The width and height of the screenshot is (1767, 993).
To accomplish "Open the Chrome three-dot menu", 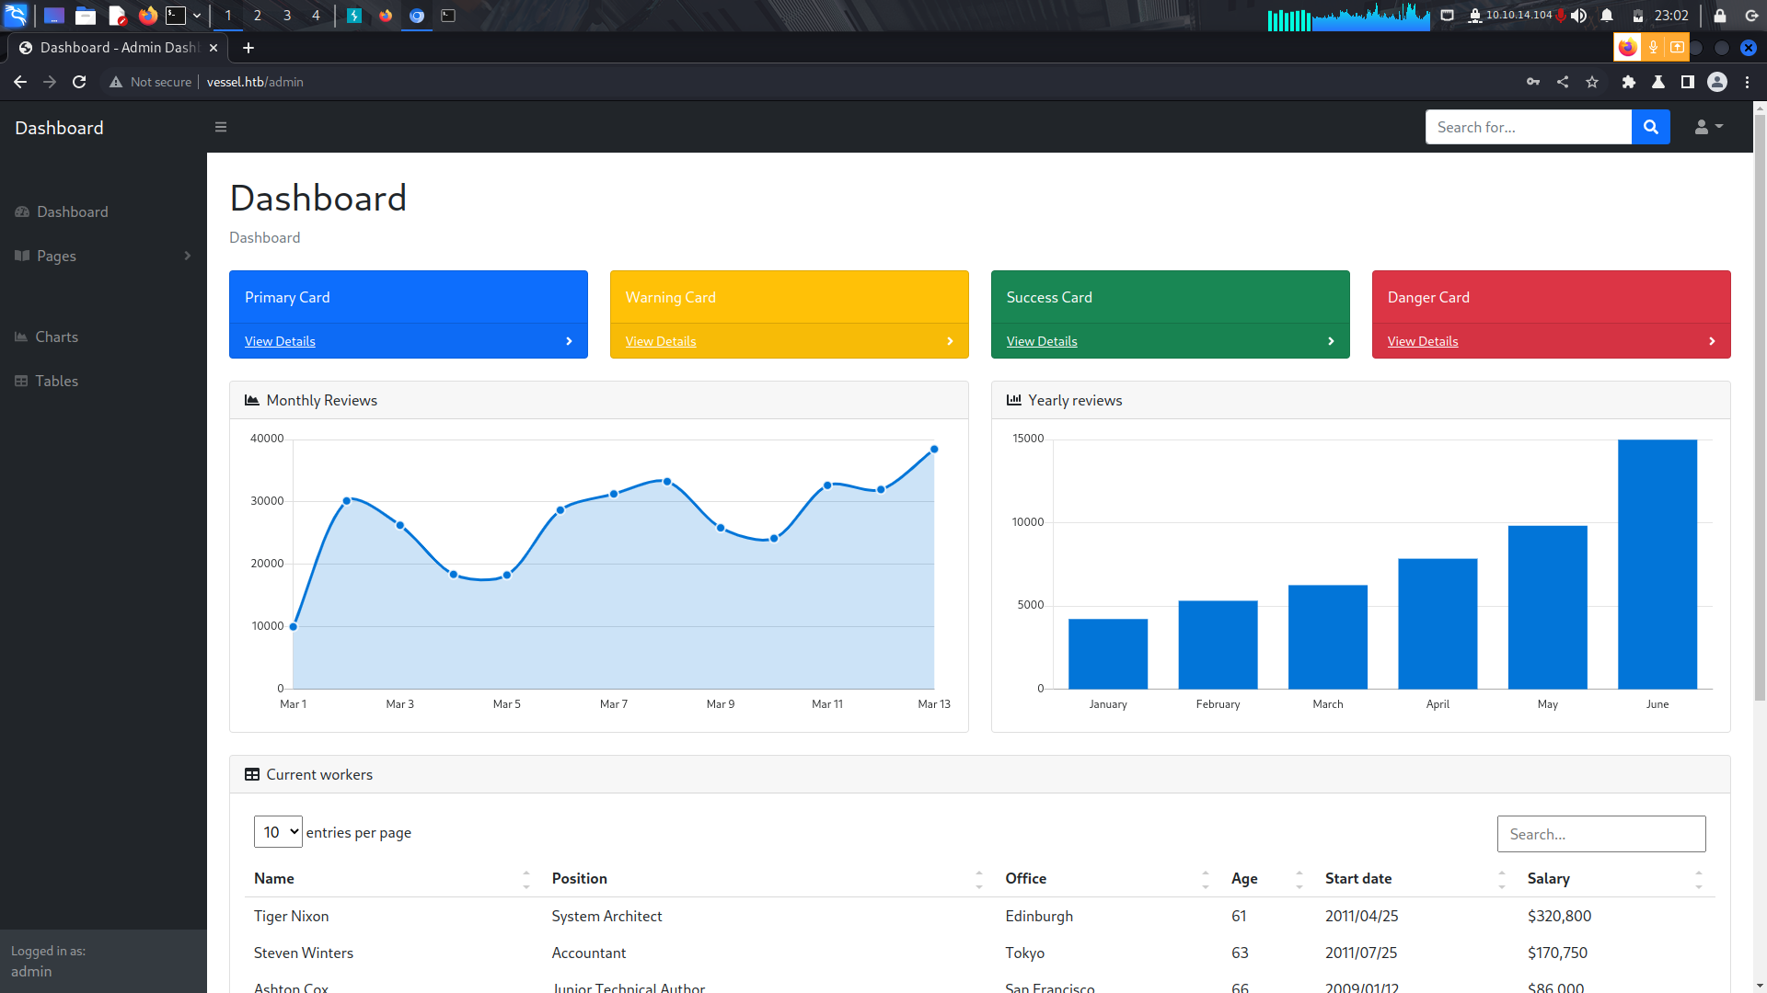I will [1747, 82].
